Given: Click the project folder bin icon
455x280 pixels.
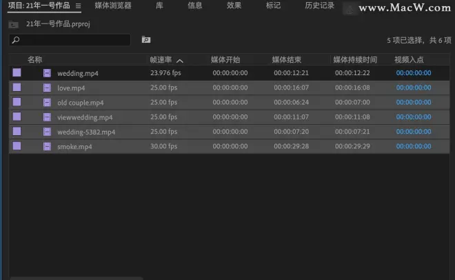Looking at the screenshot, I should 13,24.
